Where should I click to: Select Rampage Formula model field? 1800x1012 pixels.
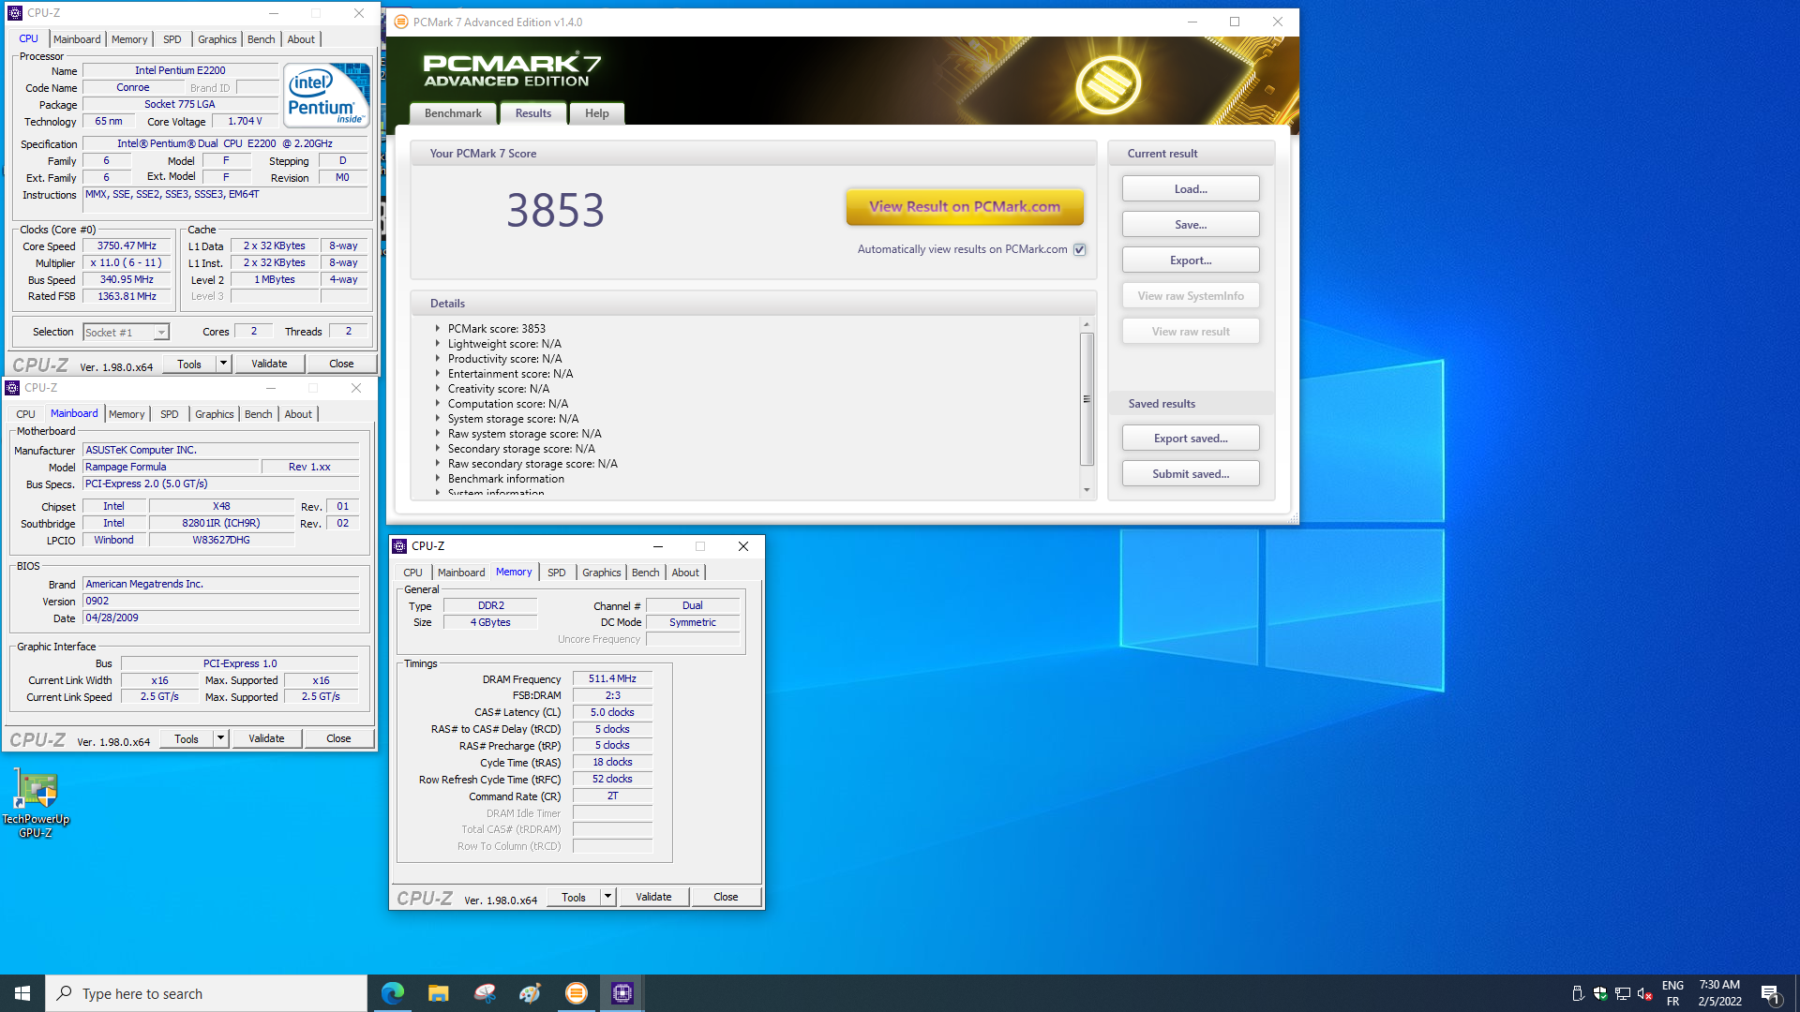click(171, 467)
